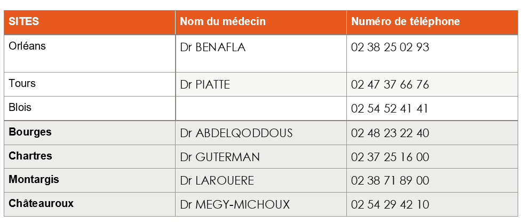Click the Dr PIATTE cell
Screen dimensions: 523x223
coord(205,85)
